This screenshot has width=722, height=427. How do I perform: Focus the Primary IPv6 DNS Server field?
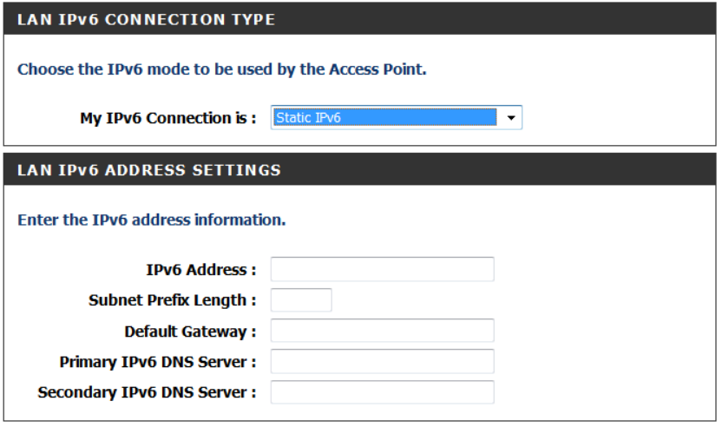point(382,361)
